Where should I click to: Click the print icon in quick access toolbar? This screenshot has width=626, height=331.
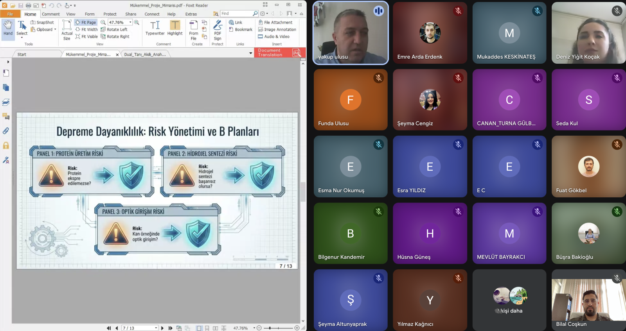(x=28, y=5)
